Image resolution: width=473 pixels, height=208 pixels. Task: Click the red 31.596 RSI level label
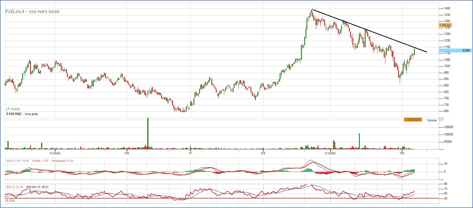click(x=10, y=200)
